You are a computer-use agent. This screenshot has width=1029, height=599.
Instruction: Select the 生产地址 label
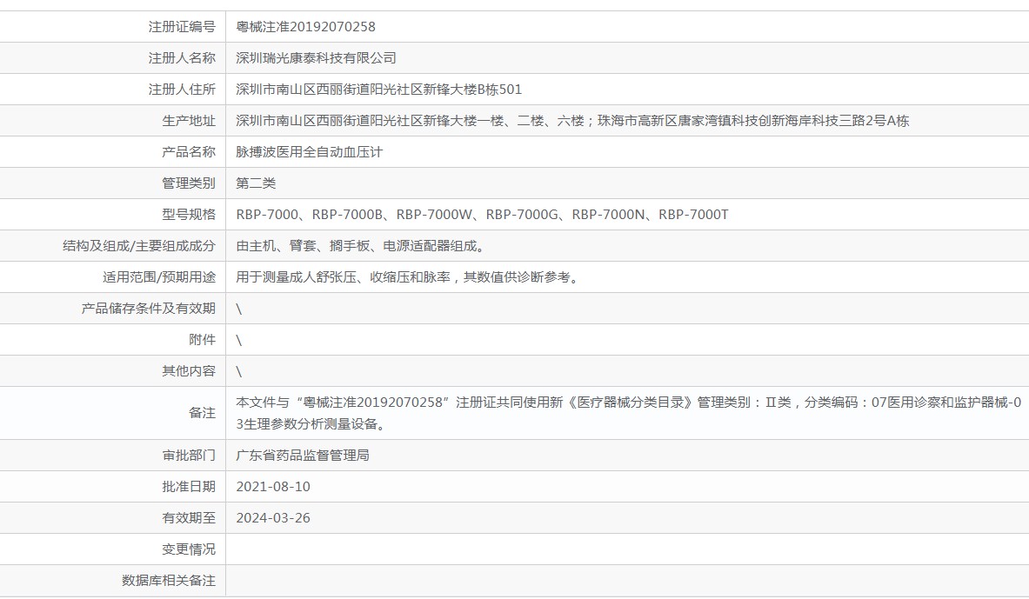coord(189,121)
